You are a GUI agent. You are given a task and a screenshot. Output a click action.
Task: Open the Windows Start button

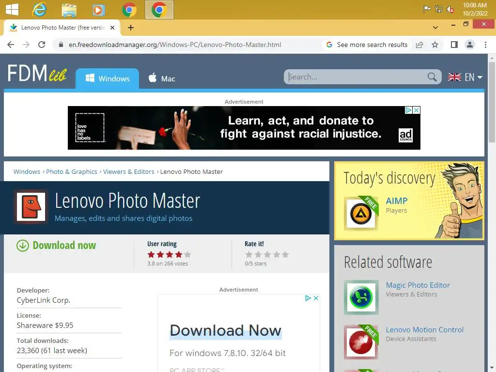(12, 9)
